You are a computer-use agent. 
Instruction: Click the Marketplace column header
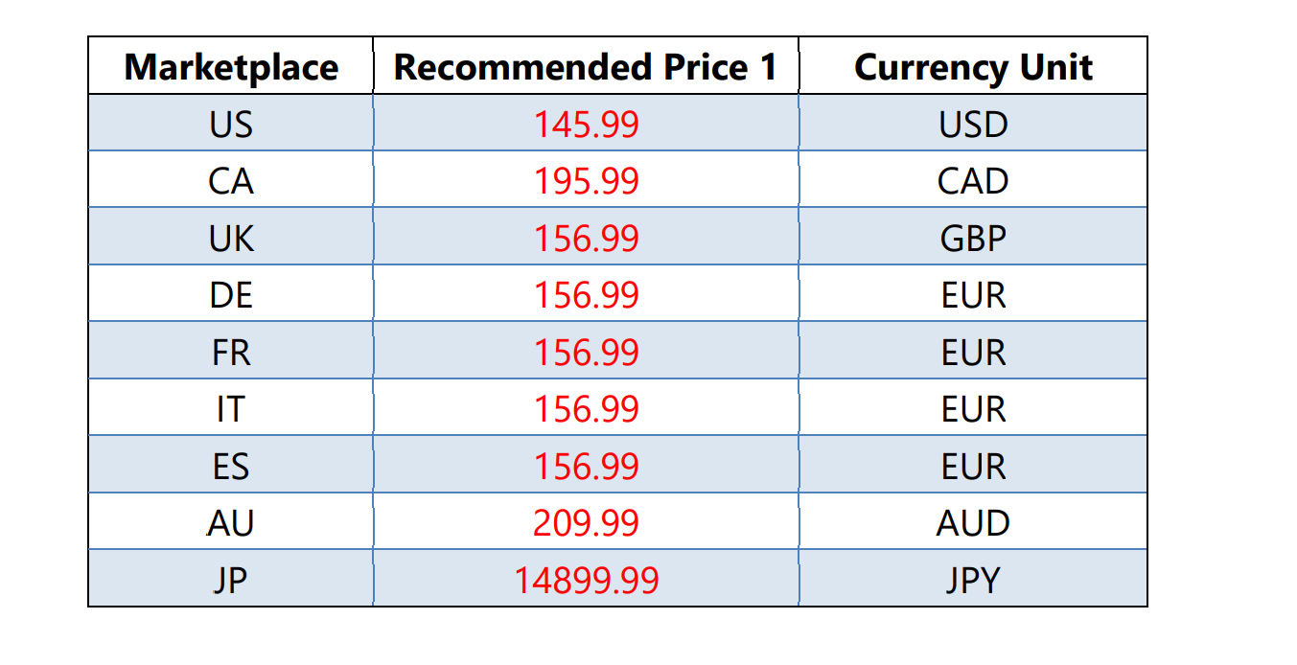click(231, 67)
